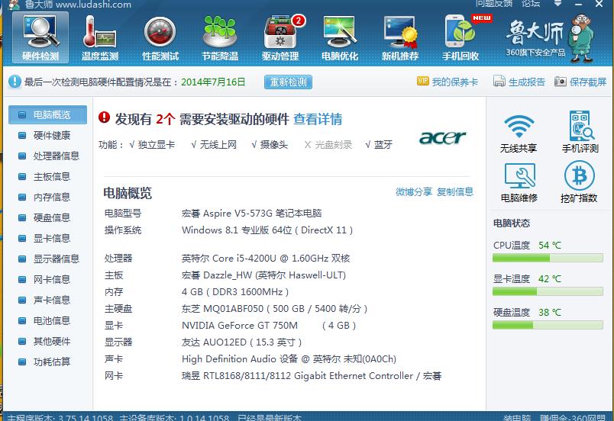Open 查看详情 driver details link
Image resolution: width=614 pixels, height=421 pixels.
[x=318, y=119]
